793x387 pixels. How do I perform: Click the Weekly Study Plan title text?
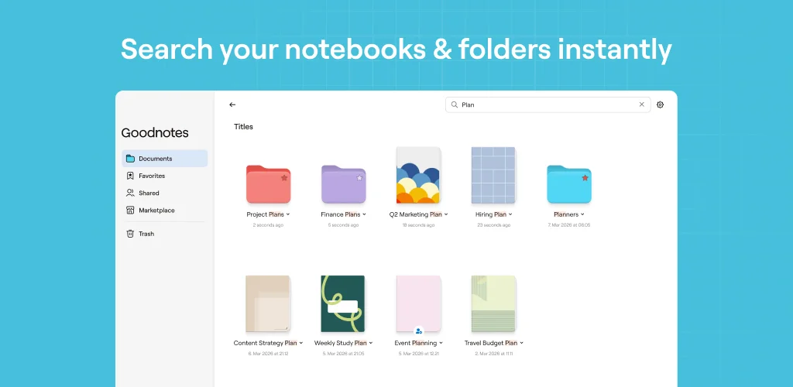pyautogui.click(x=341, y=343)
